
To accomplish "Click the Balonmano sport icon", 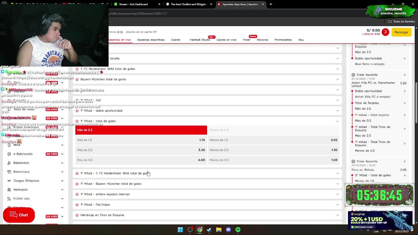I will 9,172.
